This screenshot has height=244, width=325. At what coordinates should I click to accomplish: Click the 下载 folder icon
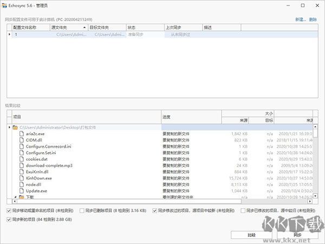click(x=22, y=197)
